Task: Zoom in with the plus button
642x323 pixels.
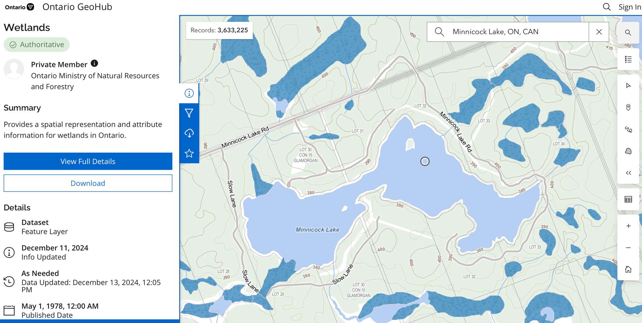Action: [628, 226]
